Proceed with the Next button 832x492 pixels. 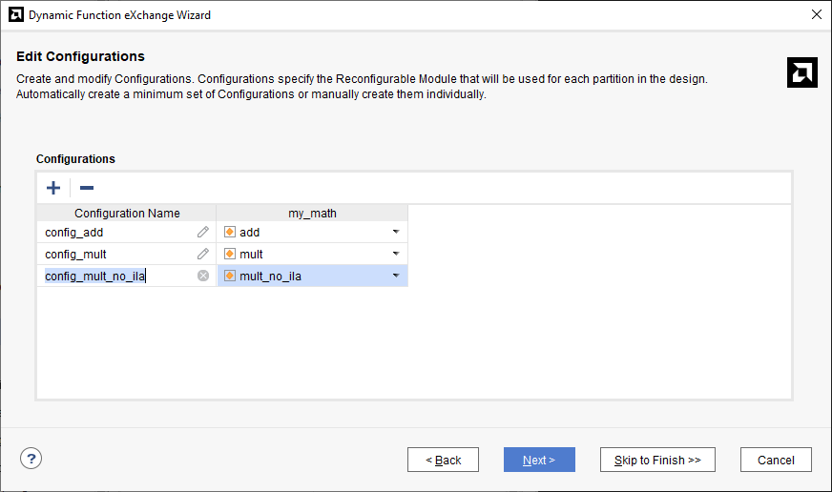point(539,460)
